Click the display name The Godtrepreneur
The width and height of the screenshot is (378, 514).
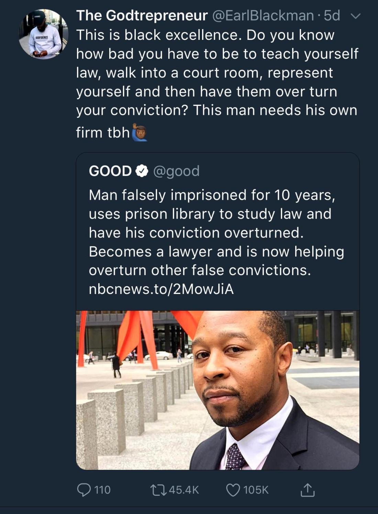(x=142, y=15)
